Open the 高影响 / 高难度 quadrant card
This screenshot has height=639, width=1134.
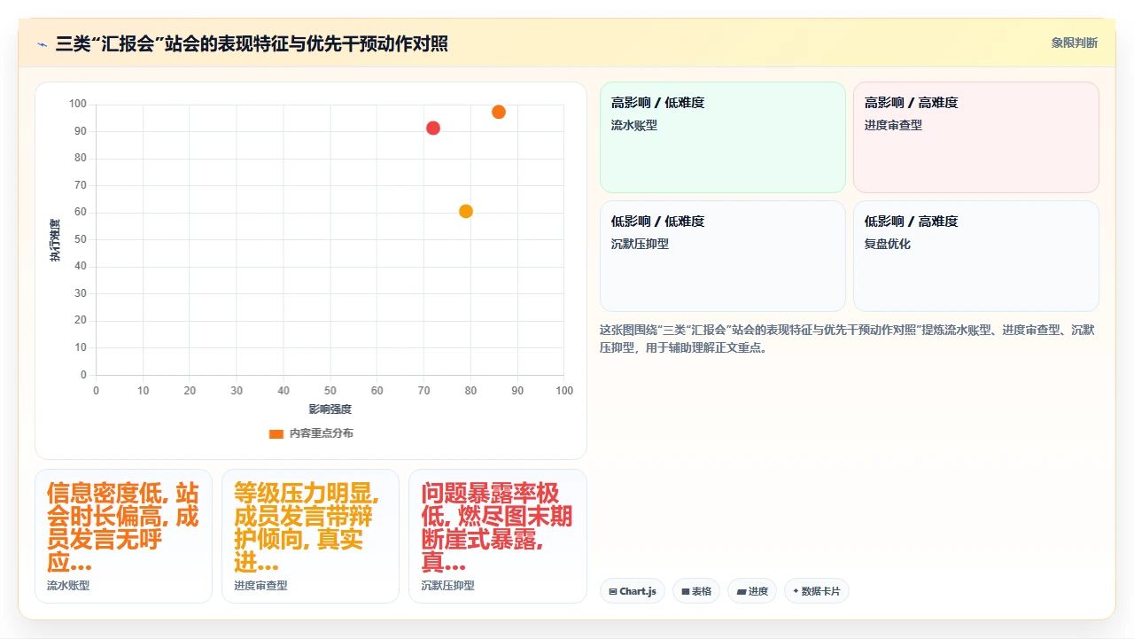(976, 137)
